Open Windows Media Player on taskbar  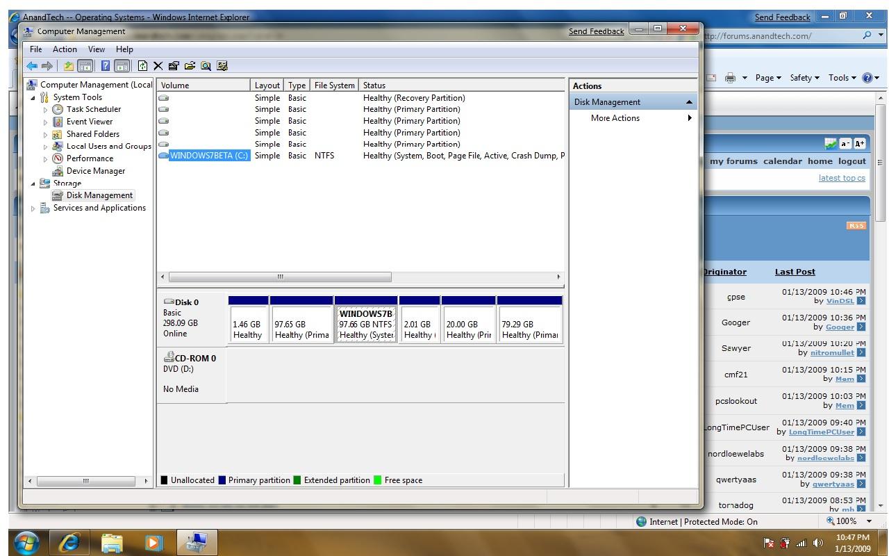click(x=154, y=542)
